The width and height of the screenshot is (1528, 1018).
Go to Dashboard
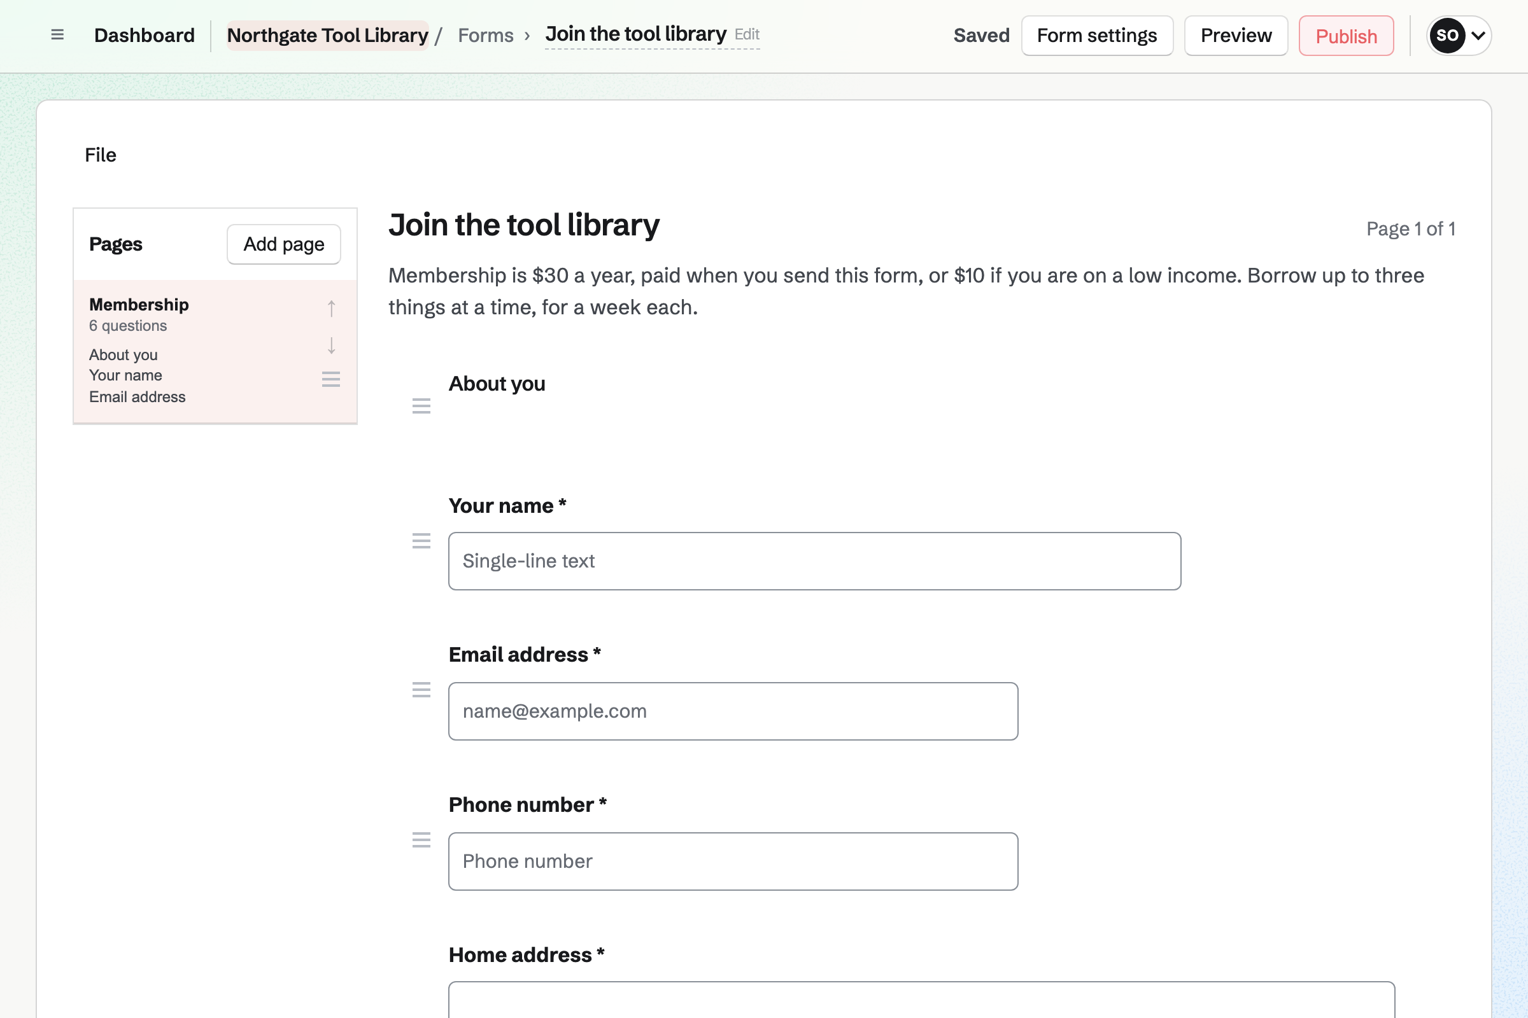click(x=145, y=35)
